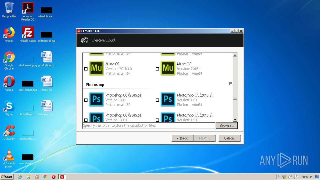This screenshot has height=180, width=320.
Task: Click the Action Center flag icon
Action: point(296,177)
